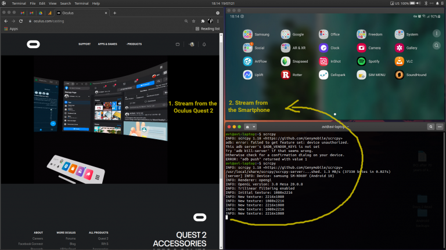
Task: Click the first pinned Gmail tab
Action: [x=23, y=13]
